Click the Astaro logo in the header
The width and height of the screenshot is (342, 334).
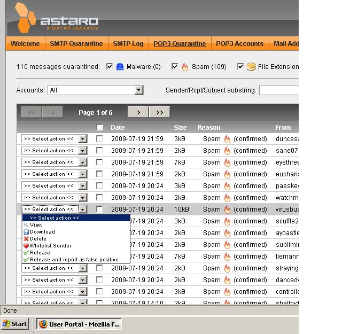tap(56, 18)
